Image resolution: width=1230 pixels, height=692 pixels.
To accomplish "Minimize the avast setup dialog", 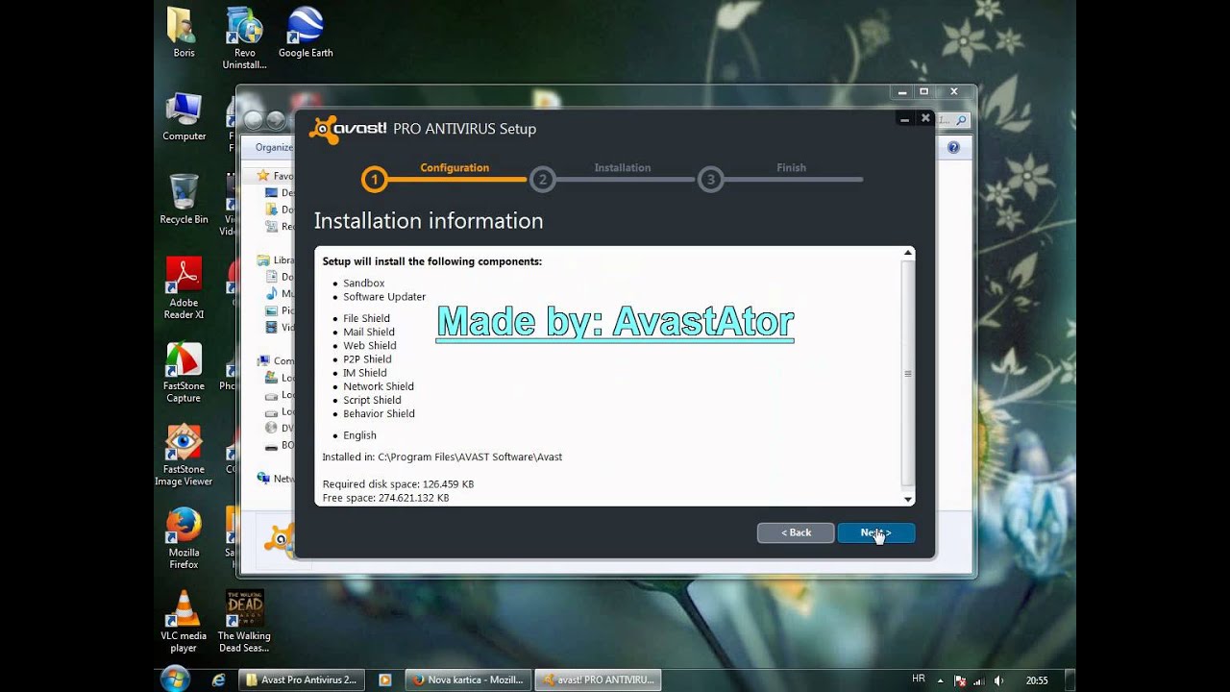I will tap(904, 118).
